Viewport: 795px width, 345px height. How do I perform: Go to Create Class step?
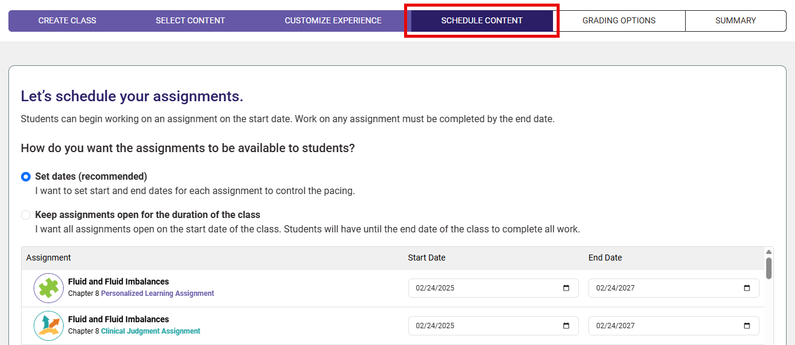[67, 20]
